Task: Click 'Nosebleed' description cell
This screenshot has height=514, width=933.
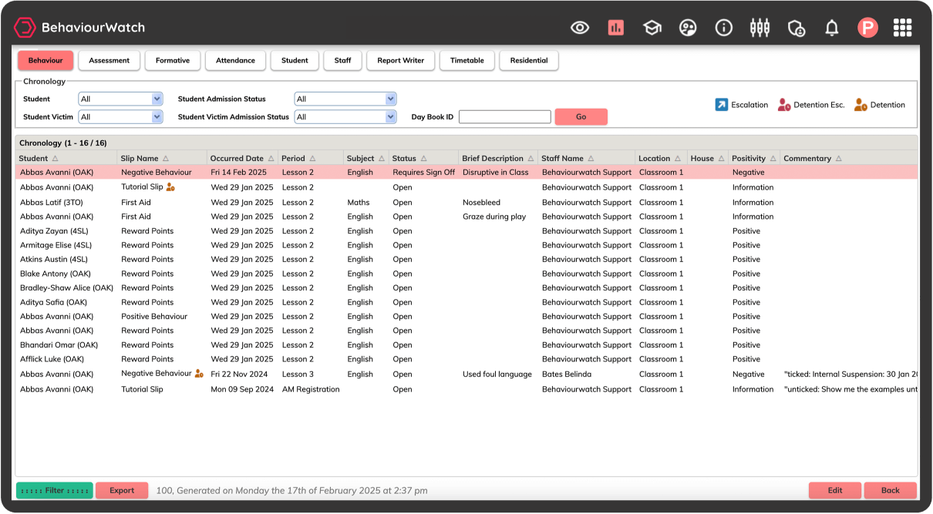Action: coord(482,203)
